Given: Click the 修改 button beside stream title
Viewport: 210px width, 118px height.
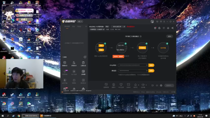Looking at the screenshot, I should tap(107, 27).
